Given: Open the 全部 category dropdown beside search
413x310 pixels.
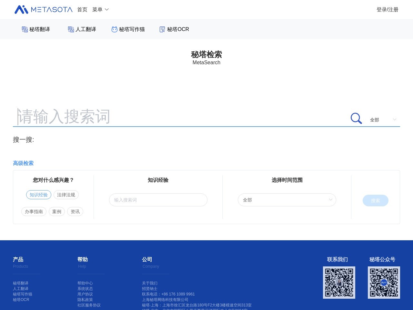Looking at the screenshot, I should (x=383, y=120).
